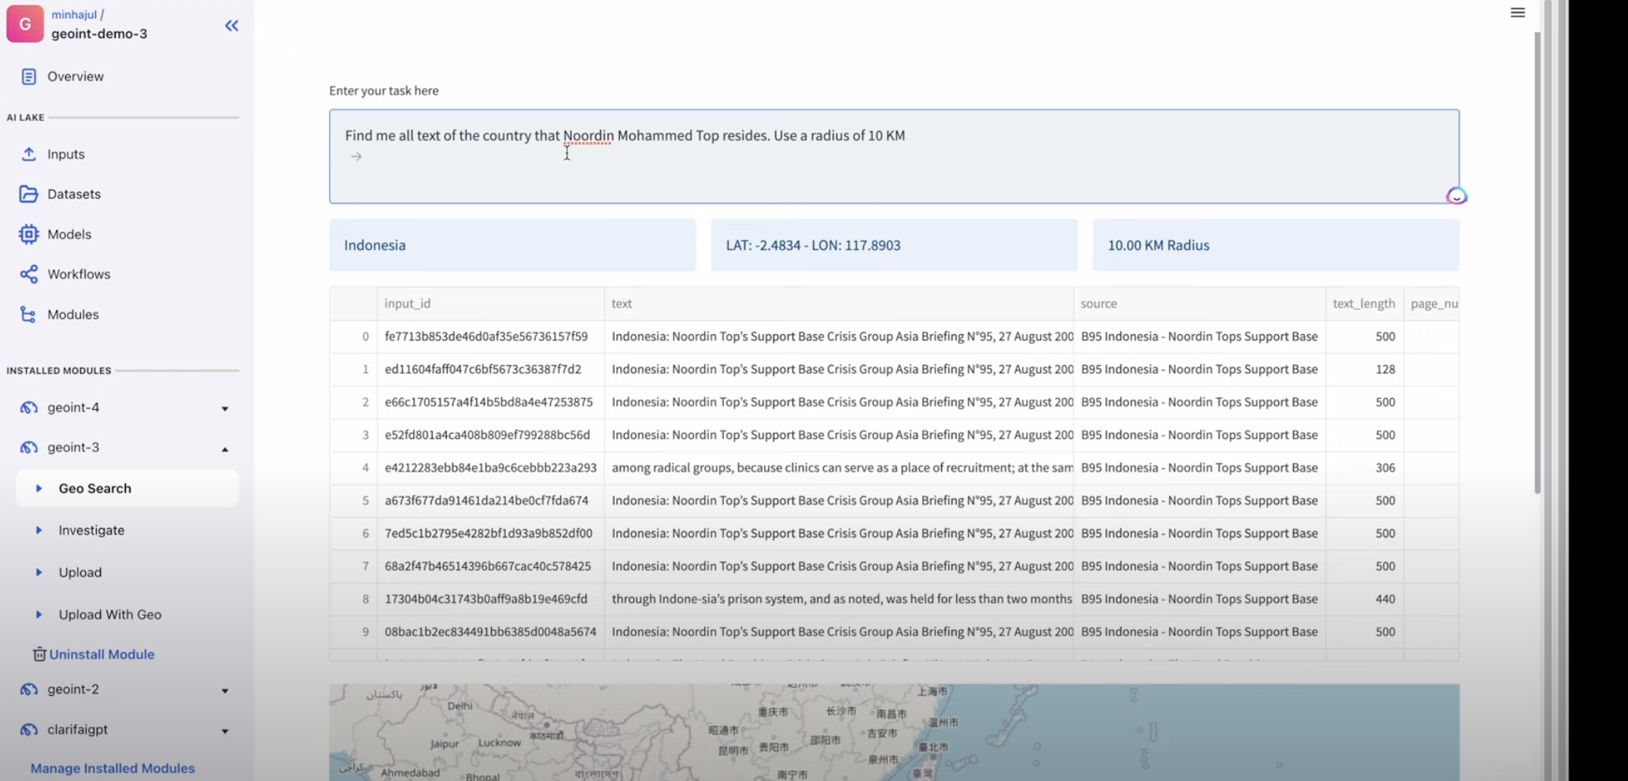Open Manage Installed Modules
The width and height of the screenshot is (1628, 781).
[x=112, y=768]
